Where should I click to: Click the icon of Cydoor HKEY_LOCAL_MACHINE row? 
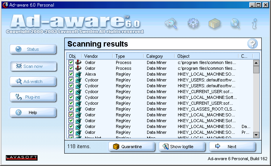(78, 97)
